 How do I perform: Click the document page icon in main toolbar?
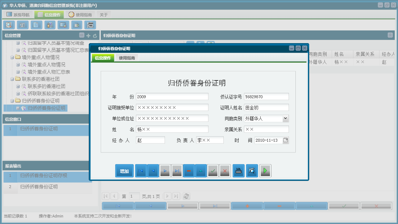(x=36, y=25)
